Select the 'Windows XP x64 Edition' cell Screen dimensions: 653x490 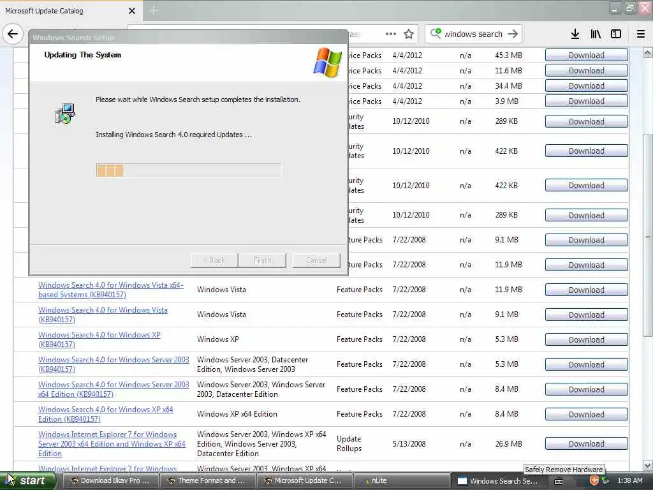point(237,414)
